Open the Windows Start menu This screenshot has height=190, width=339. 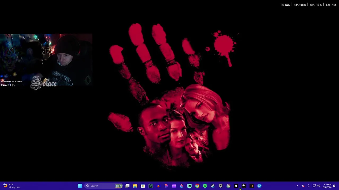pos(80,186)
